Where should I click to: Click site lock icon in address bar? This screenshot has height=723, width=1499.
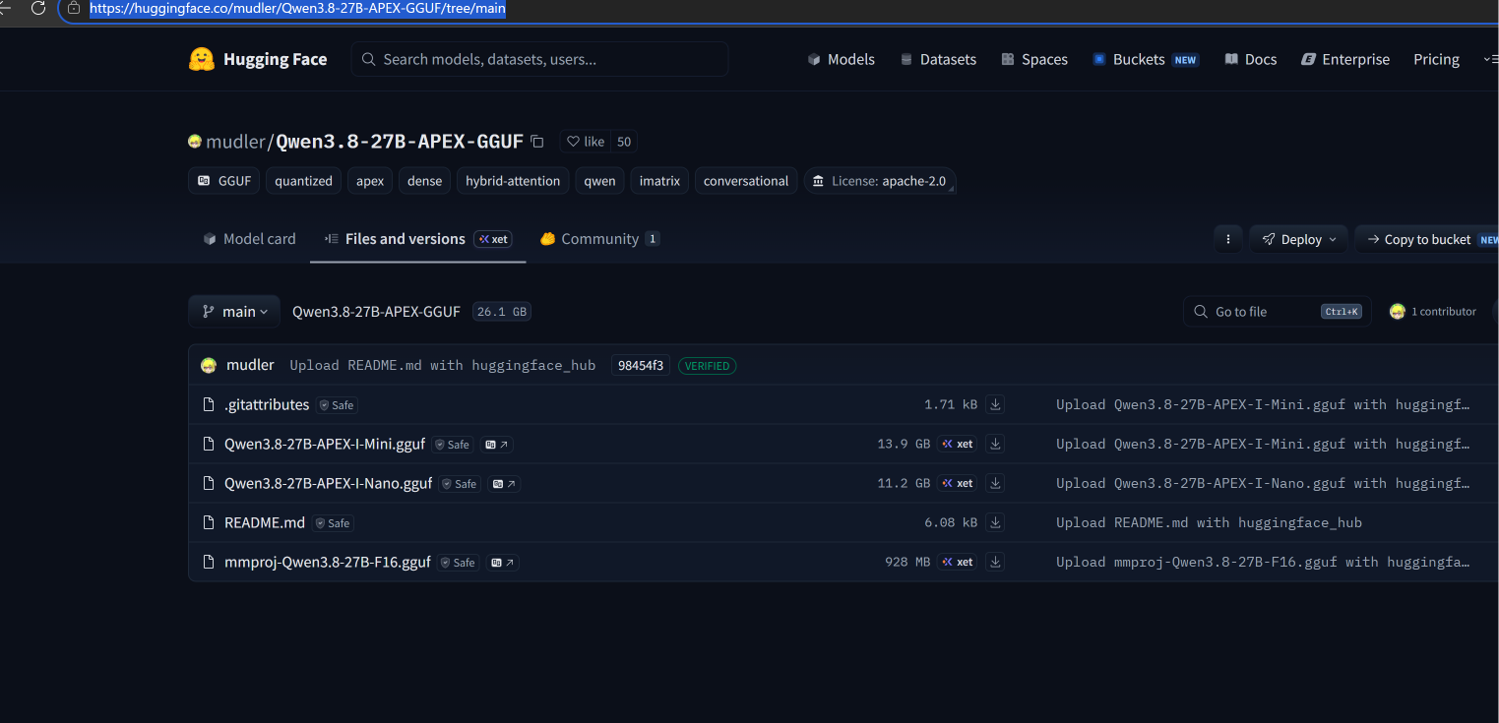73,8
